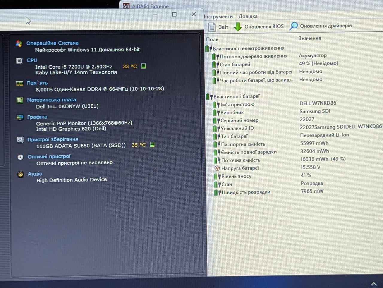
Task: Click the monitor icon next to Графіка
Action: pos(20,117)
